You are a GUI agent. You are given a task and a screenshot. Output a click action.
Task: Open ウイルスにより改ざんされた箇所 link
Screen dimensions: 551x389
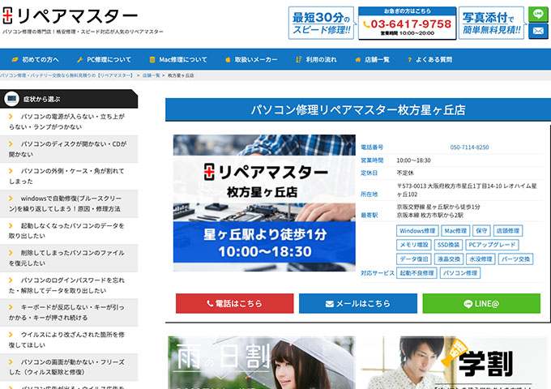[x=69, y=340]
